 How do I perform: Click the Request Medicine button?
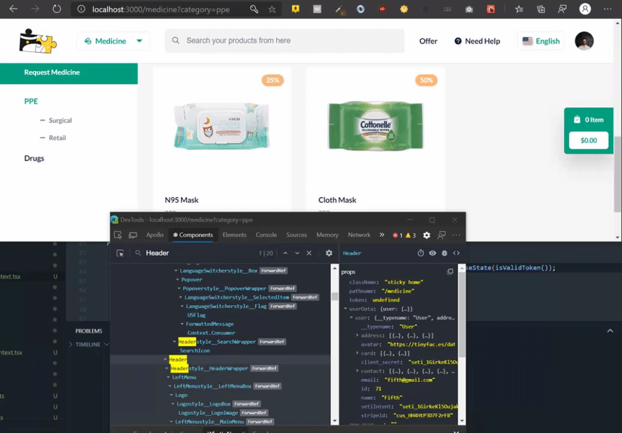pos(68,73)
